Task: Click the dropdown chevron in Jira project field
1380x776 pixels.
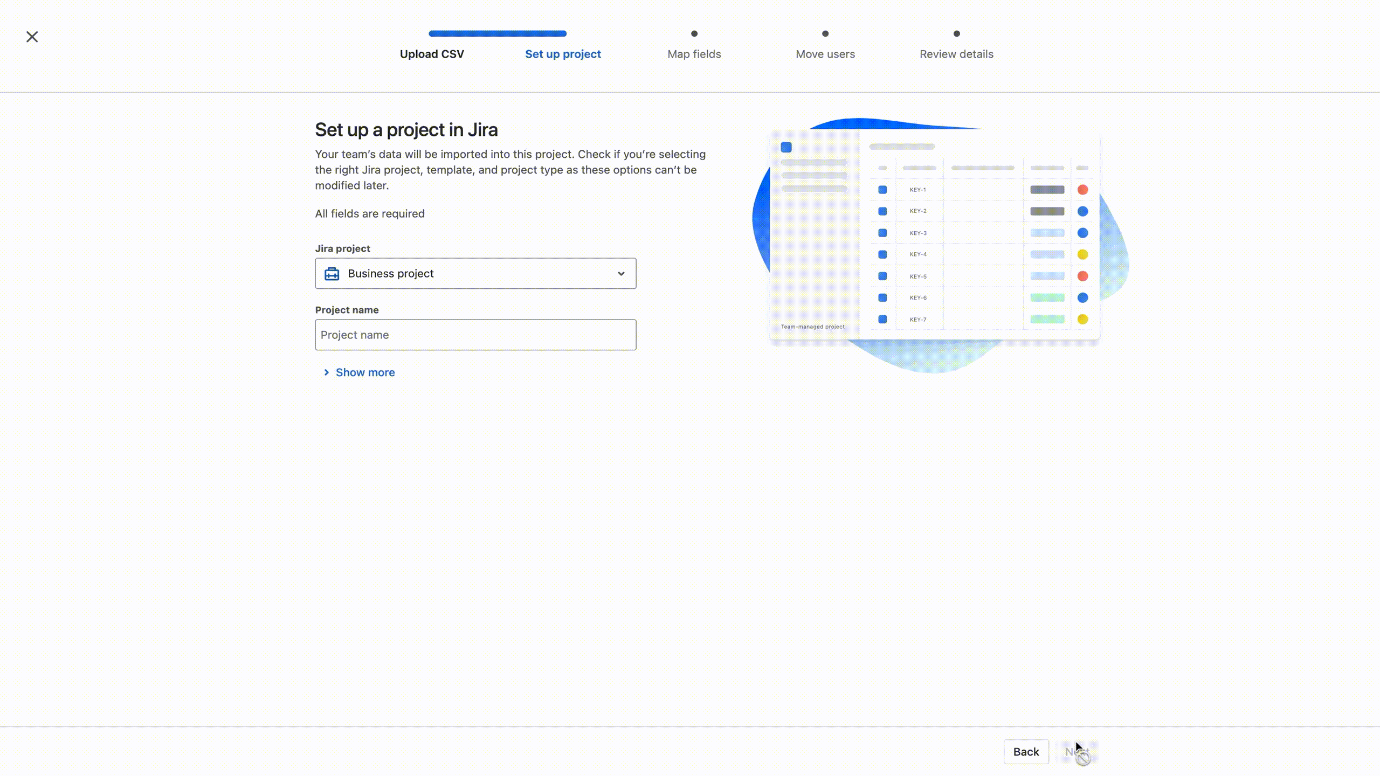Action: pos(621,274)
